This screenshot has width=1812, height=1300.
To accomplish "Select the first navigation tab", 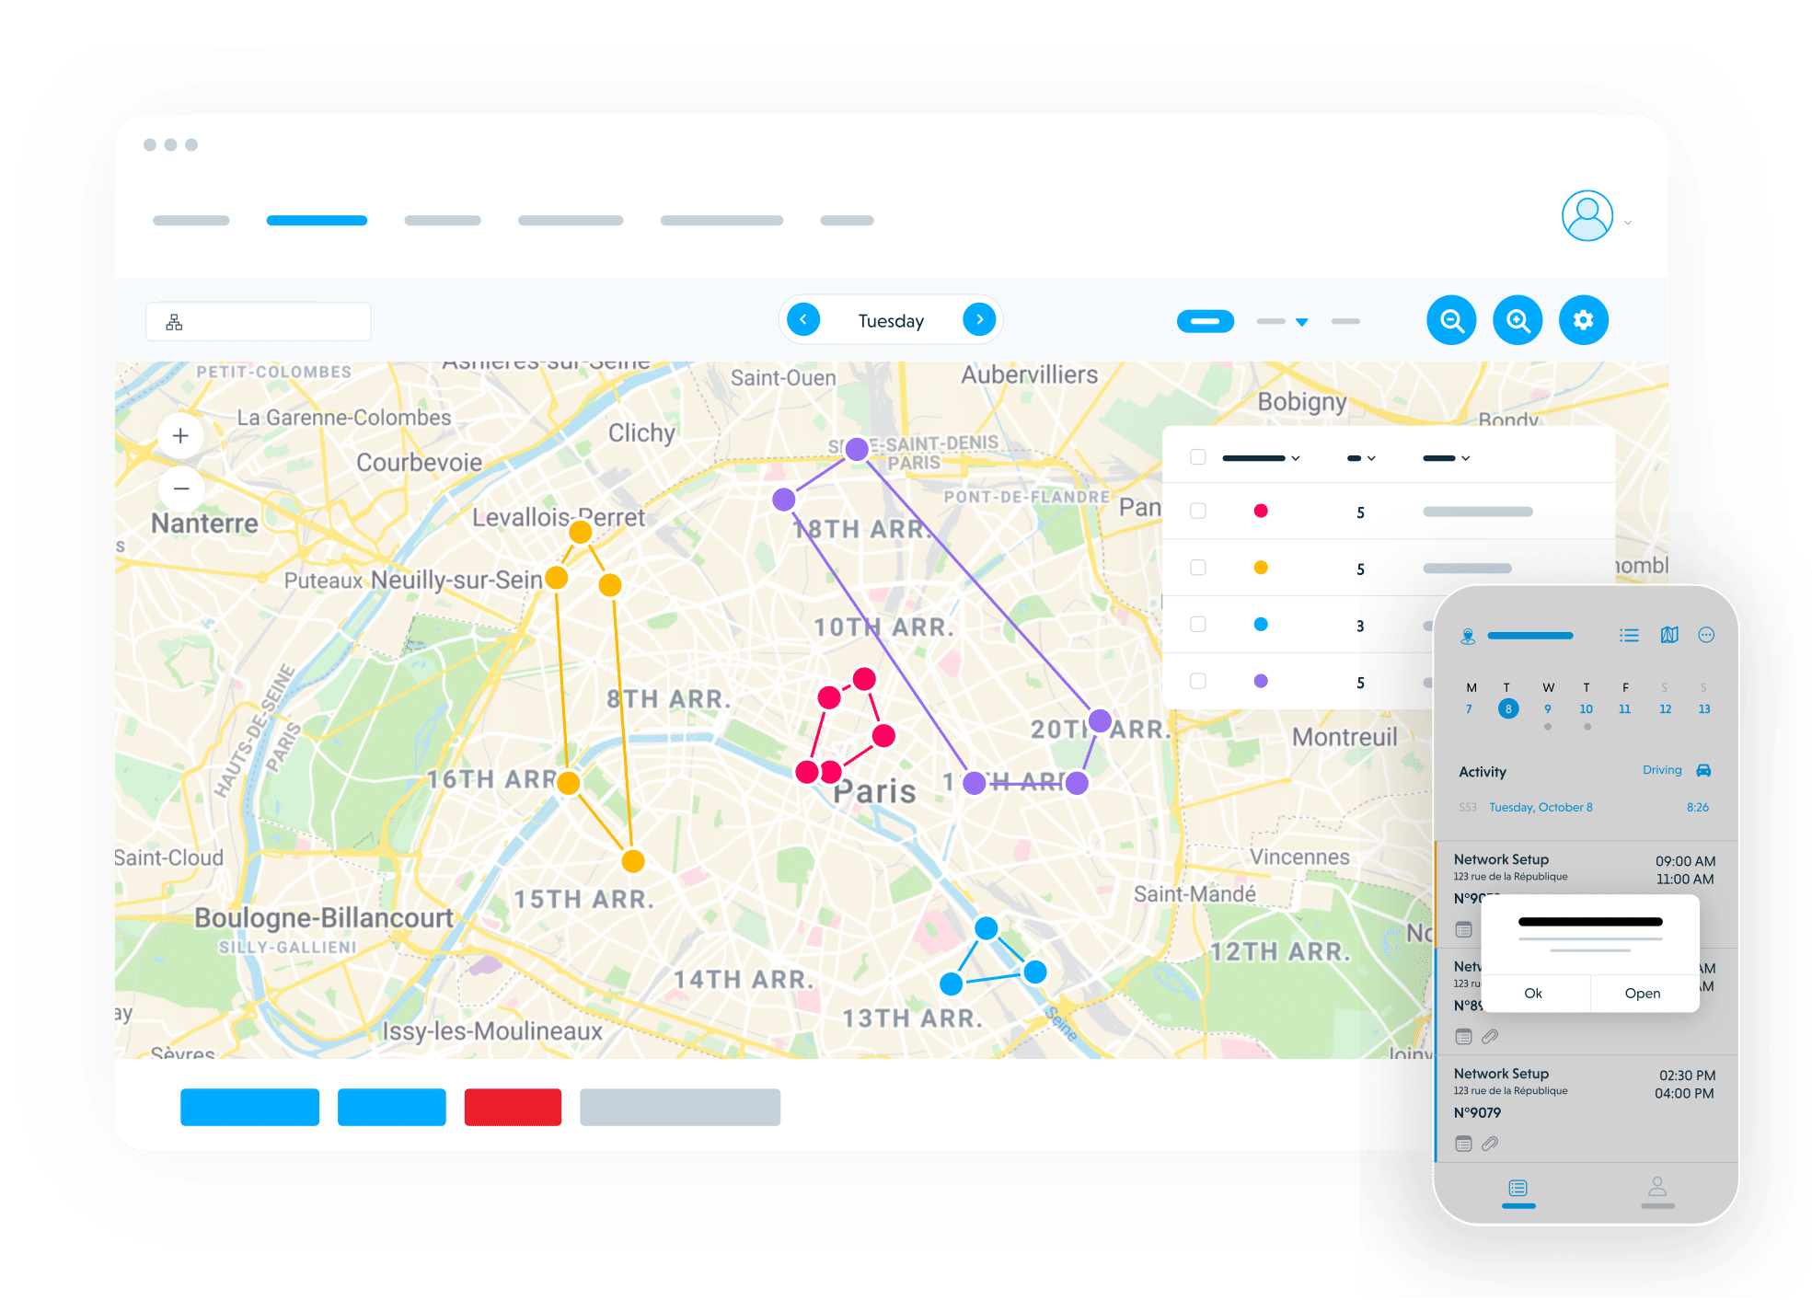I will 191,221.
